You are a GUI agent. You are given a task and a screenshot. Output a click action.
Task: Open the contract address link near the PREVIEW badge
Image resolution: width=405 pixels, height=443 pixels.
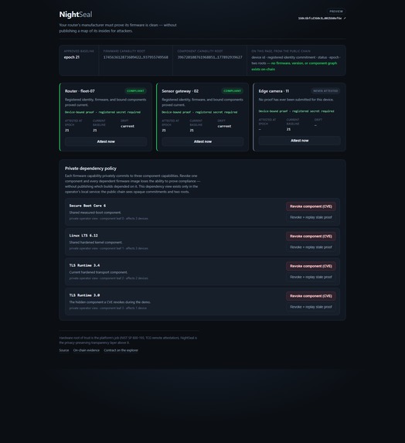tap(322, 18)
